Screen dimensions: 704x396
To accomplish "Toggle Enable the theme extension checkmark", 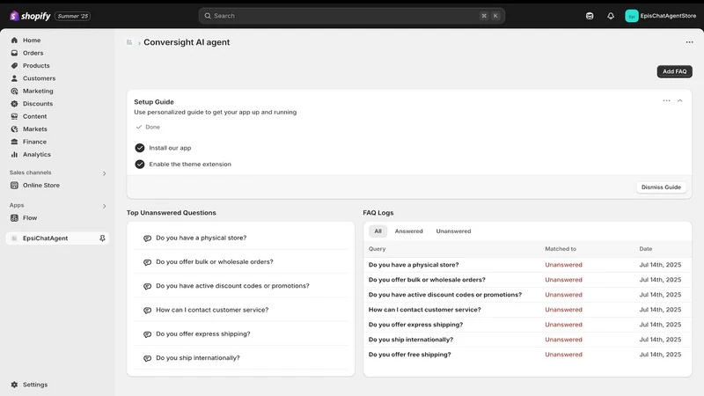I will [x=140, y=165].
